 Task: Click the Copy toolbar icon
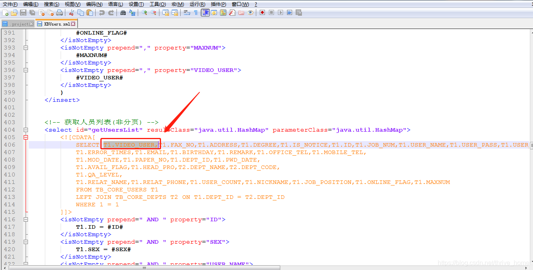click(x=81, y=13)
